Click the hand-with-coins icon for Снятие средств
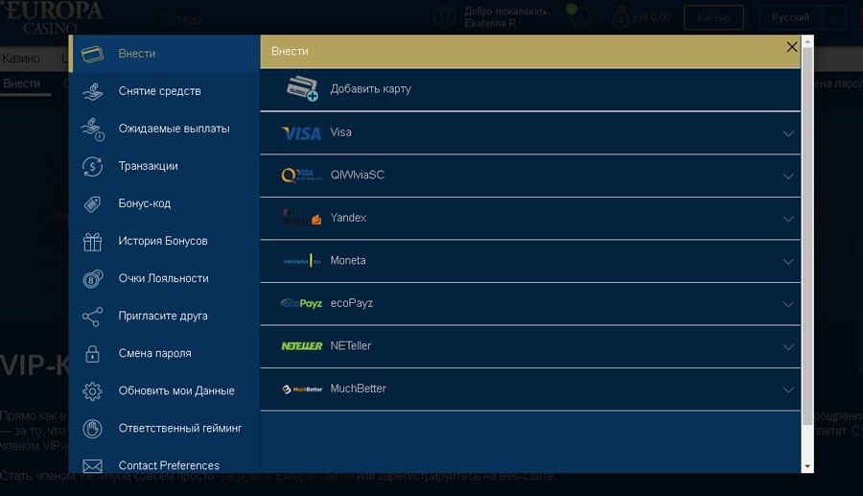The image size is (863, 496). pyautogui.click(x=92, y=91)
